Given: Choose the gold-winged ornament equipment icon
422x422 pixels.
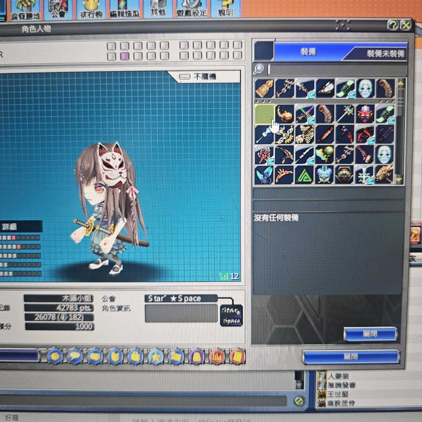Looking at the screenshot, I should click(284, 134).
